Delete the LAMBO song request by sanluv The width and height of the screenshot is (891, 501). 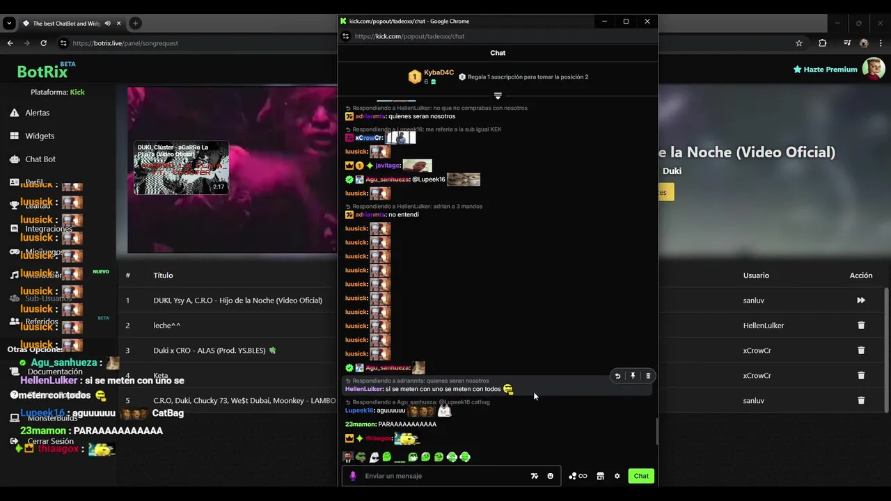pyautogui.click(x=861, y=401)
